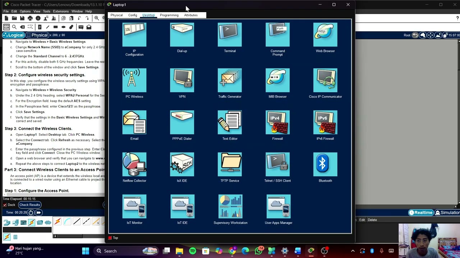Image resolution: width=460 pixels, height=258 pixels.
Task: Open the File menu in Packet Tracer
Action: [6, 11]
